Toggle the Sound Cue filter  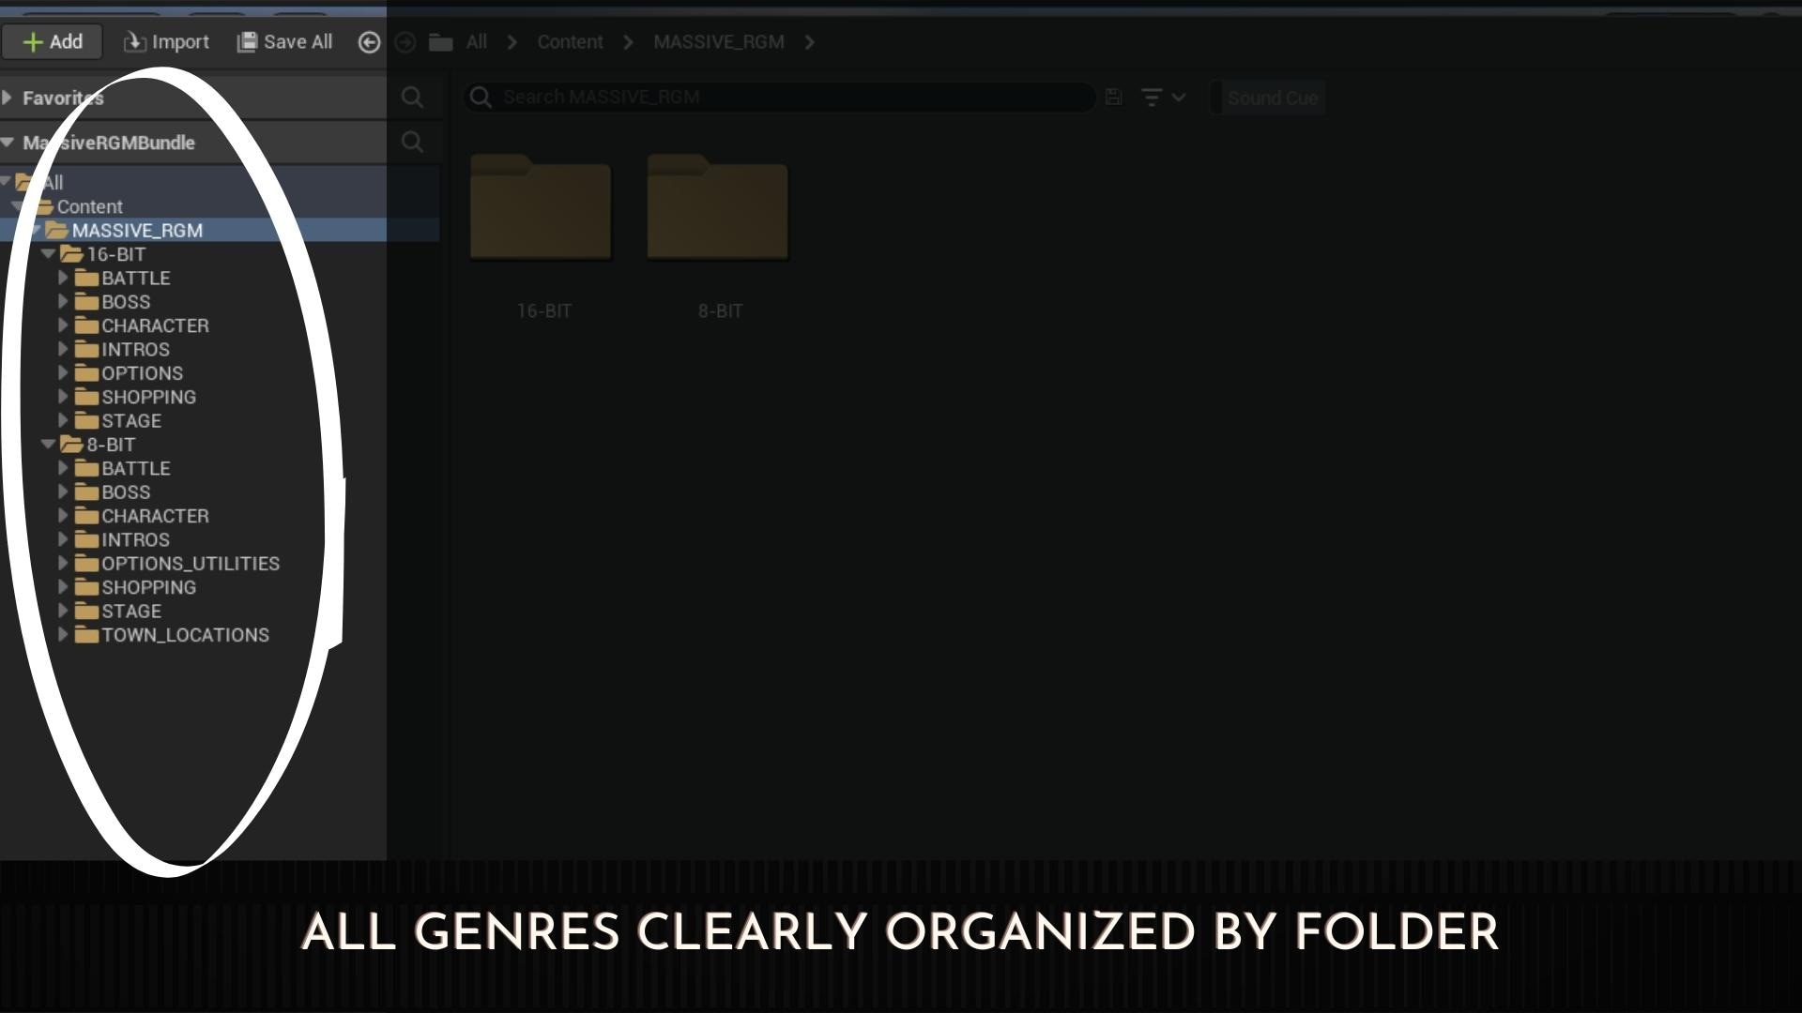(x=1272, y=98)
